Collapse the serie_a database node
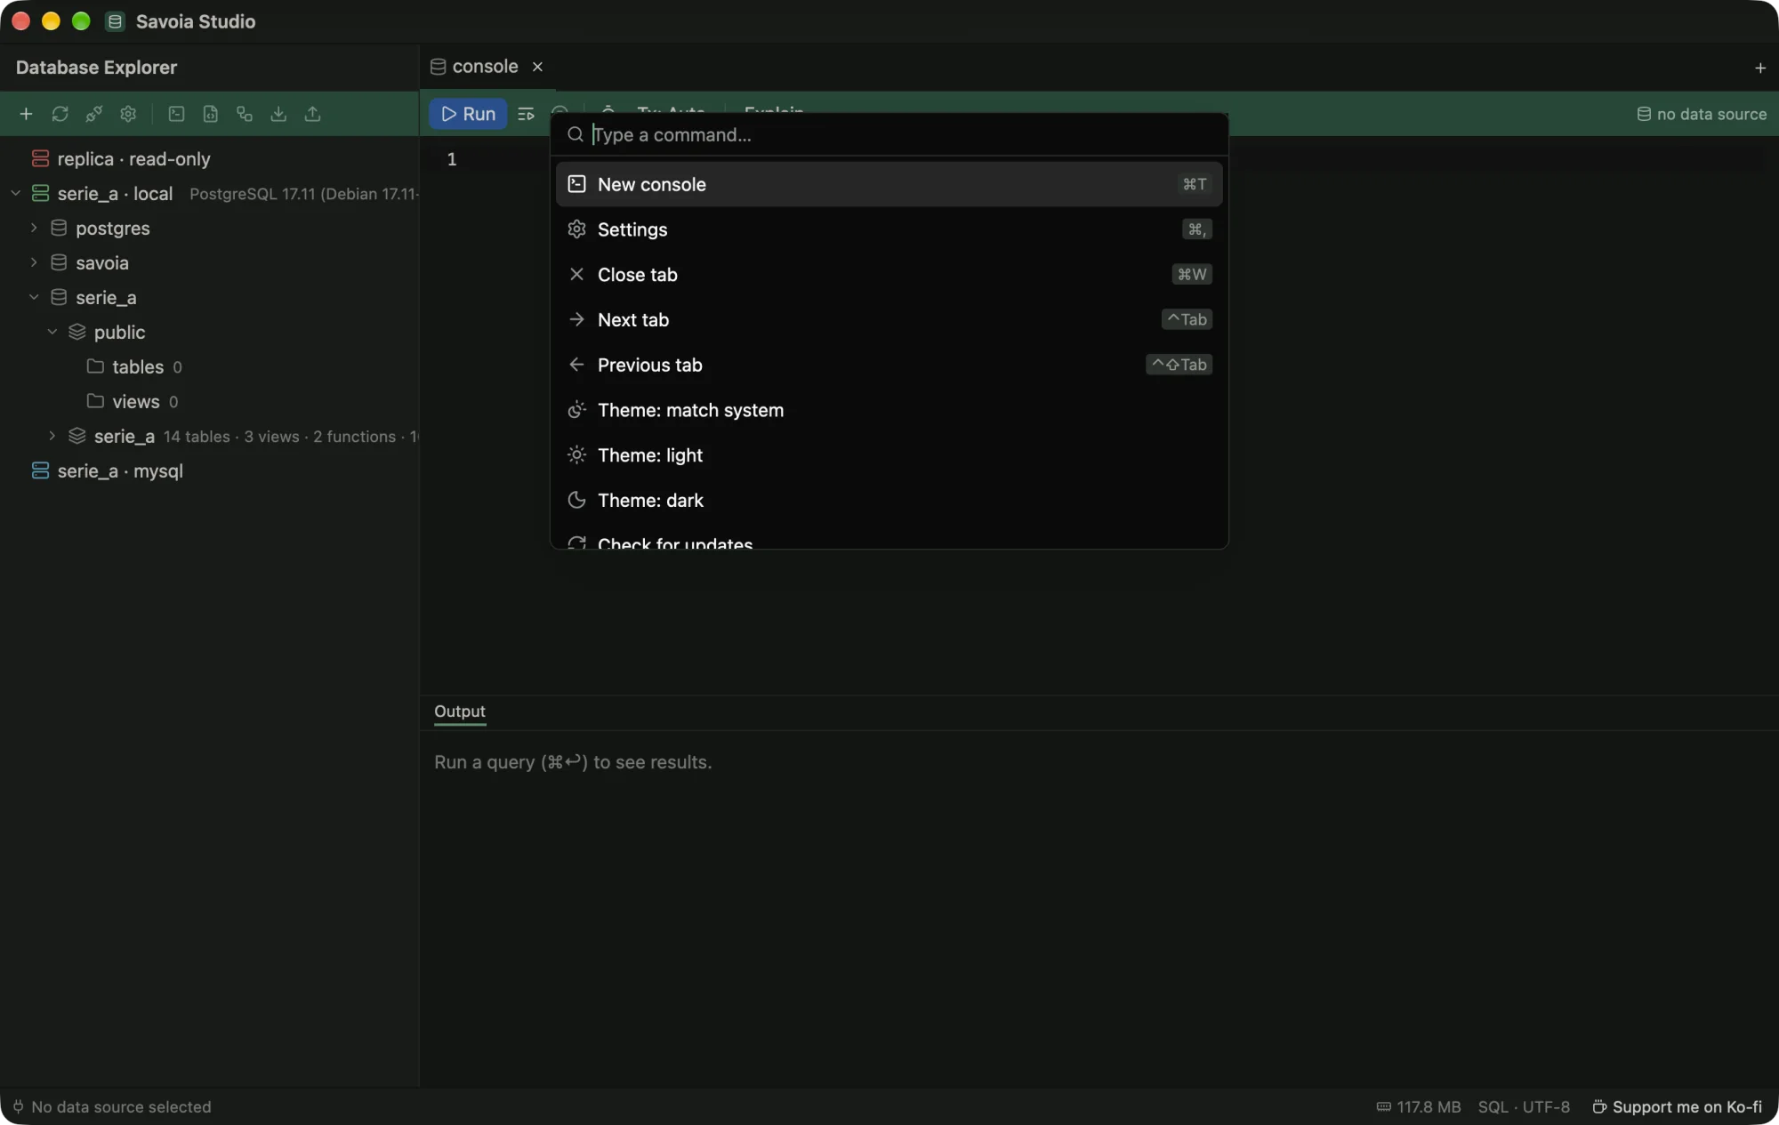Image resolution: width=1779 pixels, height=1125 pixels. [x=34, y=297]
